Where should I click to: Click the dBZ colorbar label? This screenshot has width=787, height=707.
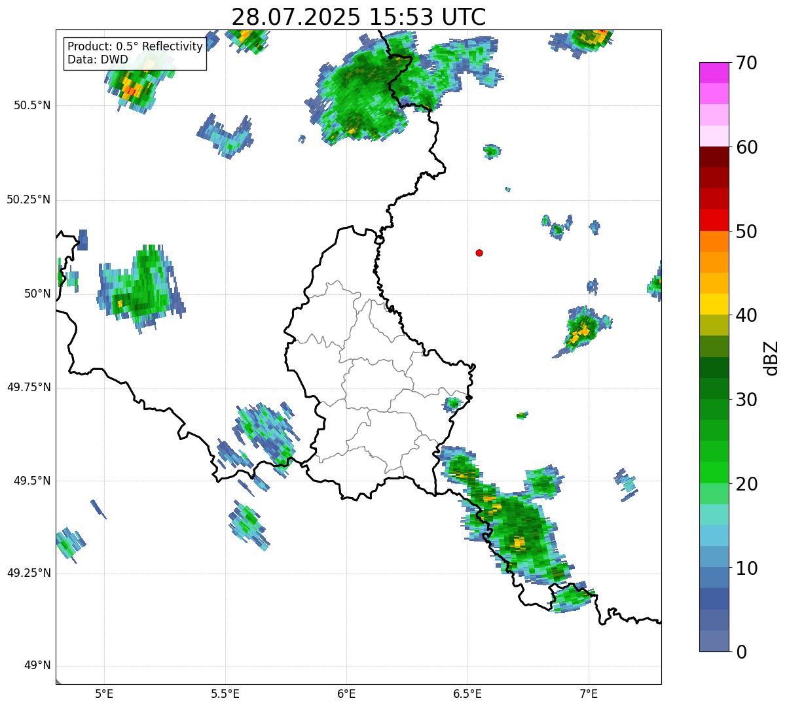771,357
